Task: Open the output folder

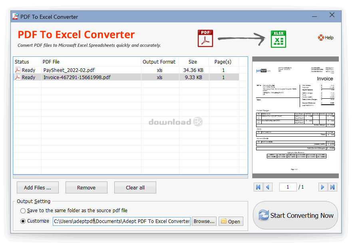Action: click(231, 221)
